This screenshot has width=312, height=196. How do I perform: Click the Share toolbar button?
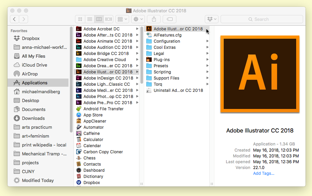[154, 19]
